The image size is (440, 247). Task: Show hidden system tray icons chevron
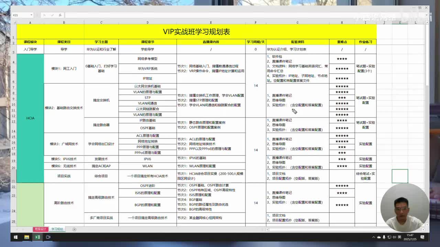pos(374,237)
